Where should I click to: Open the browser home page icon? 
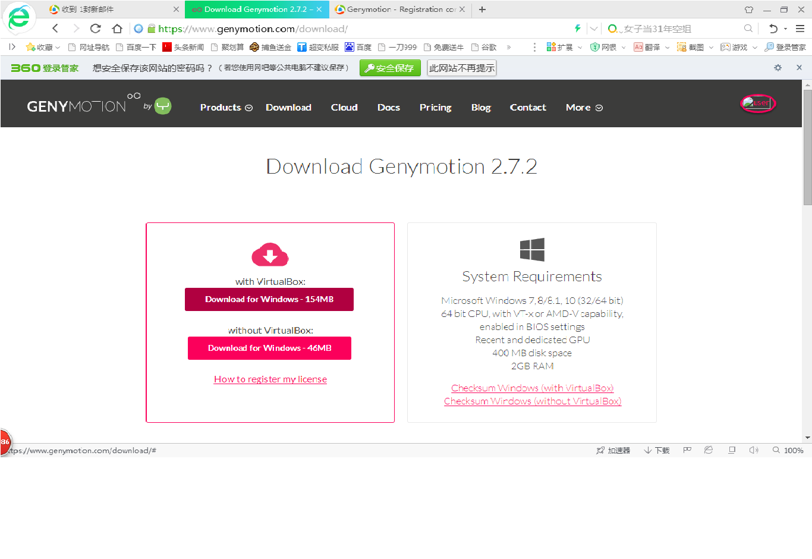point(117,29)
